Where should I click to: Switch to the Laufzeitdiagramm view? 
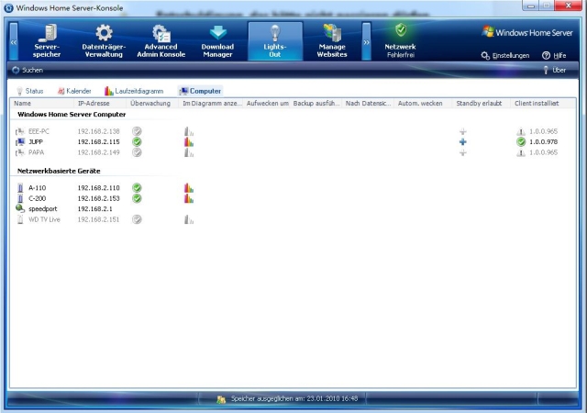click(134, 91)
